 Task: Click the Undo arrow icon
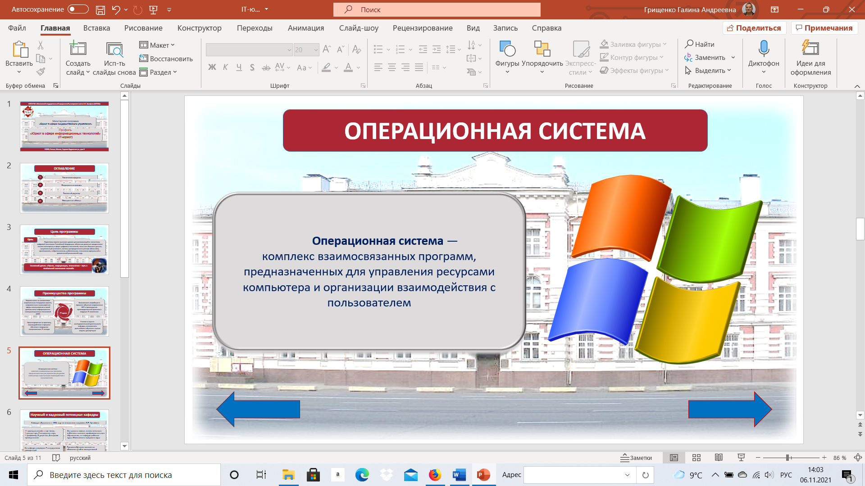(116, 9)
